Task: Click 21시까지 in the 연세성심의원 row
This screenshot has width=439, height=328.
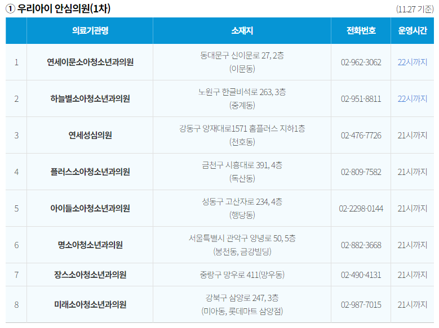Action: (413, 136)
